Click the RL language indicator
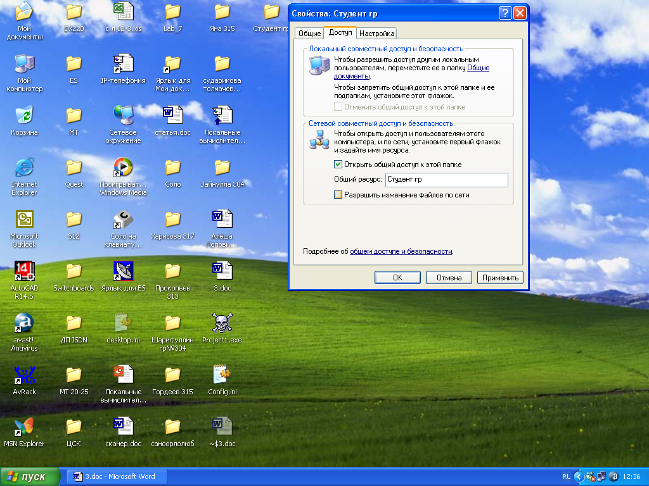649x486 pixels. coord(566,477)
